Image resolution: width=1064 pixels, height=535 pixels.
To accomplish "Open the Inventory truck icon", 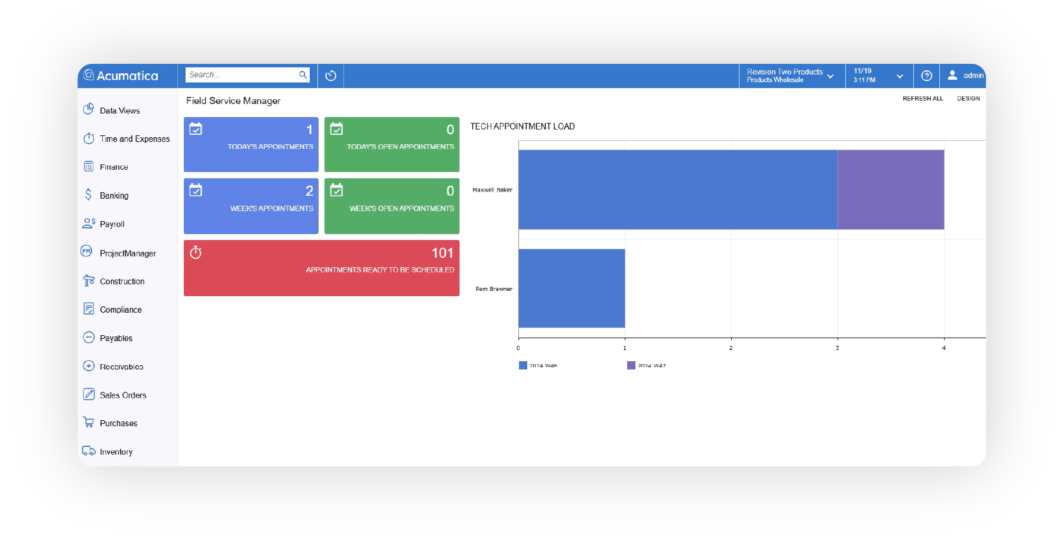I will tap(89, 450).
